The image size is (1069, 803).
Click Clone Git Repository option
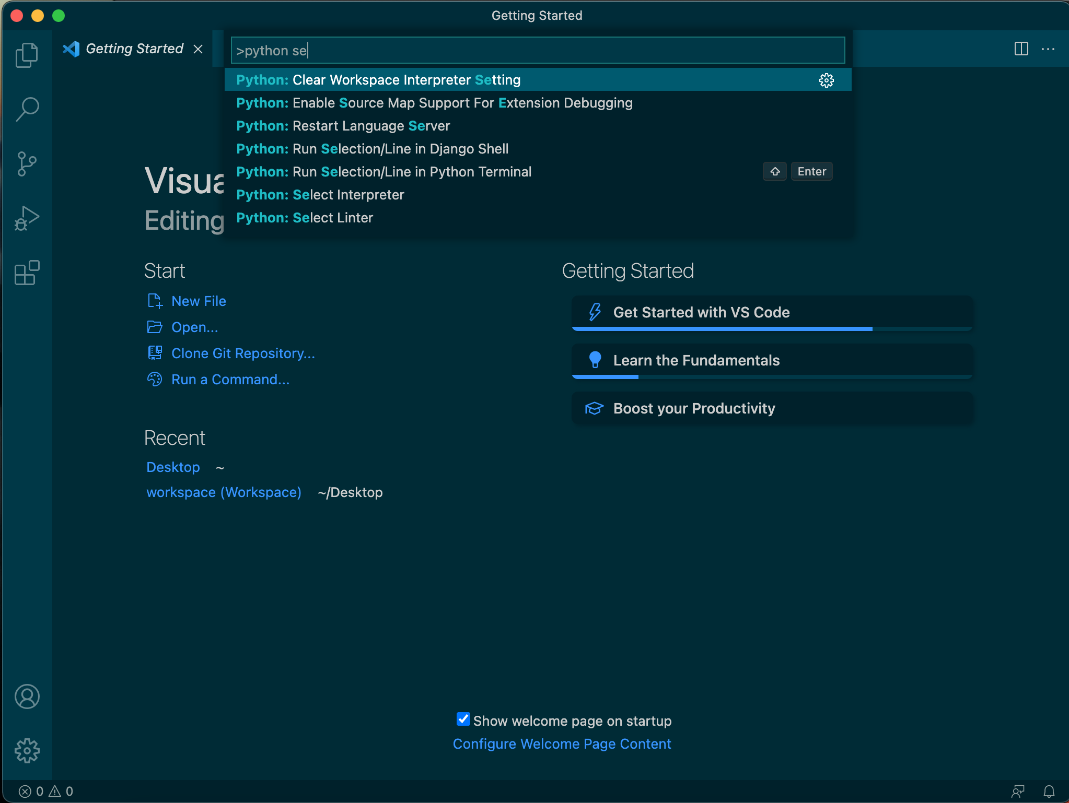(x=243, y=352)
